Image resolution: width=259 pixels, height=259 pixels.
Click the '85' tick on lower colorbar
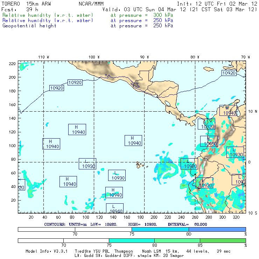200,245
